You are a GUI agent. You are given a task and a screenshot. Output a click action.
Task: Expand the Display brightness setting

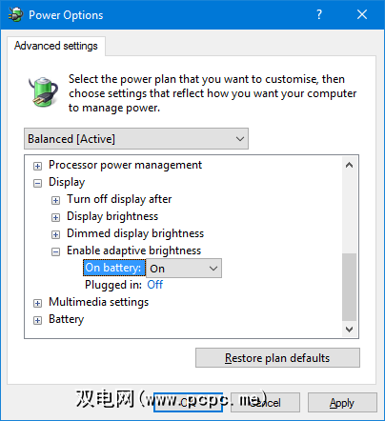tap(55, 217)
